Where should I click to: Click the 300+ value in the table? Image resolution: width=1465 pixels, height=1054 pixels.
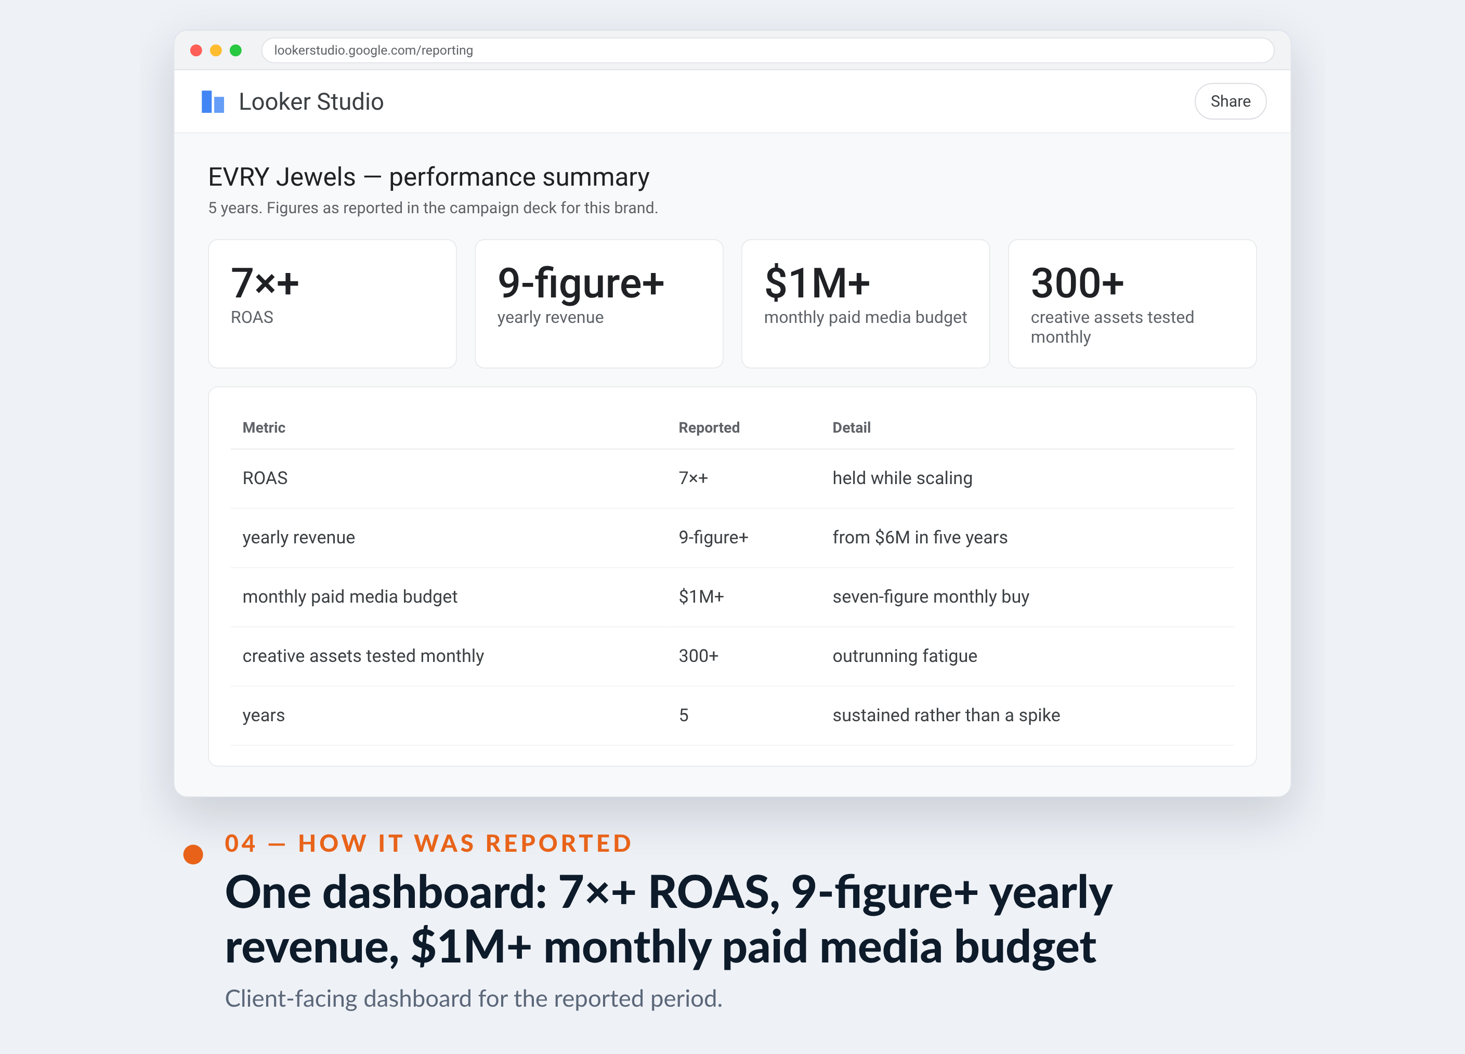(x=698, y=657)
